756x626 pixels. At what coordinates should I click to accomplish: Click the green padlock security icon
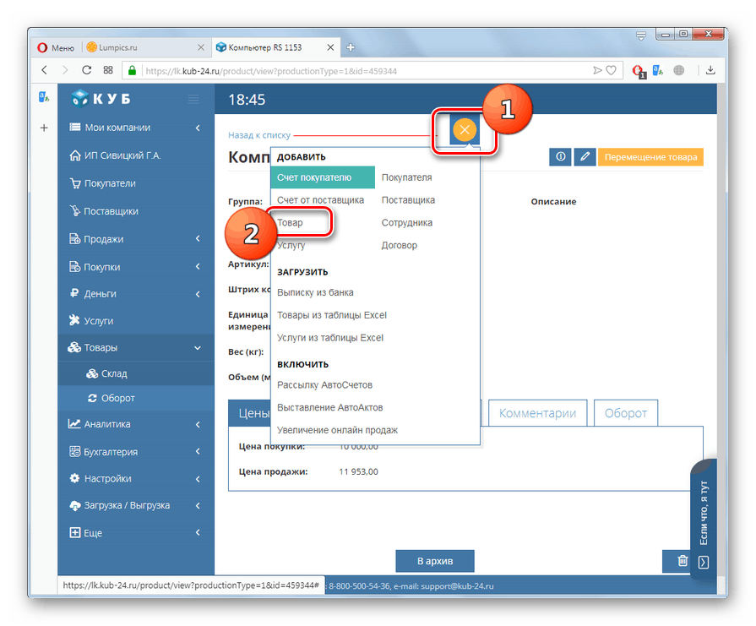click(x=132, y=71)
